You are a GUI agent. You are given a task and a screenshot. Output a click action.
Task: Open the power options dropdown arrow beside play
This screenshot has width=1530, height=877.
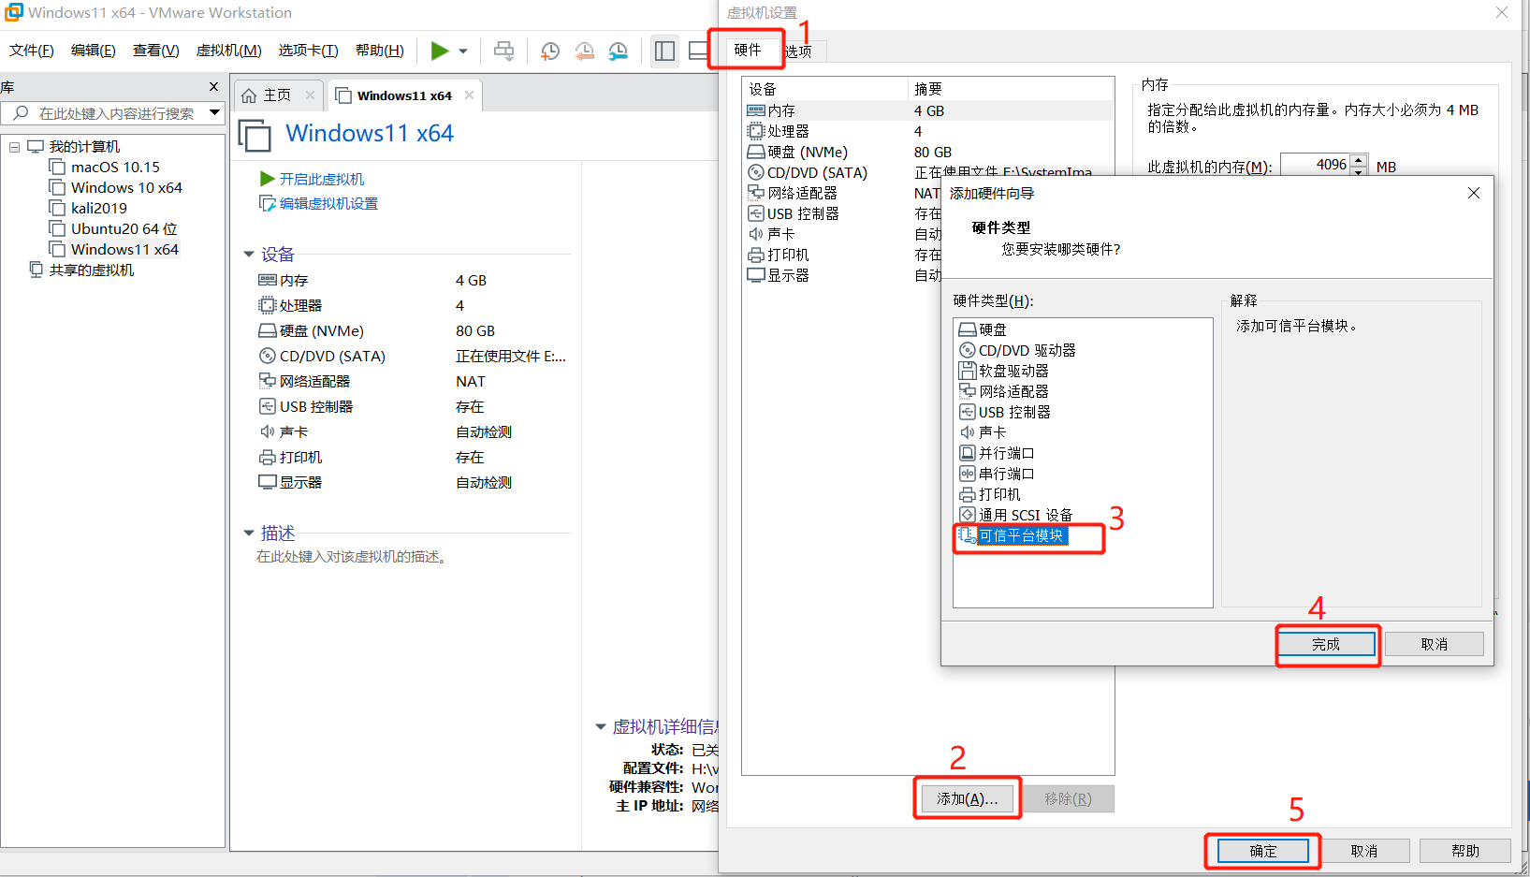[x=463, y=51]
